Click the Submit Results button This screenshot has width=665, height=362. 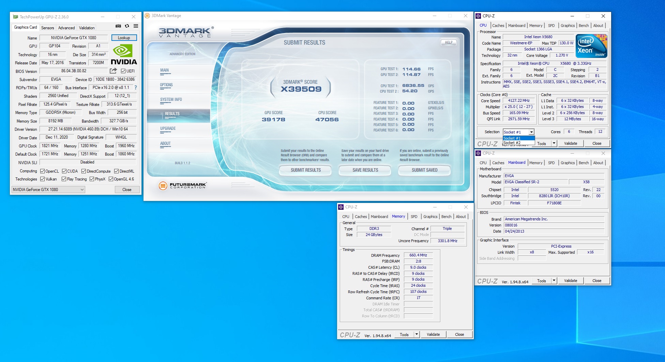(x=305, y=170)
